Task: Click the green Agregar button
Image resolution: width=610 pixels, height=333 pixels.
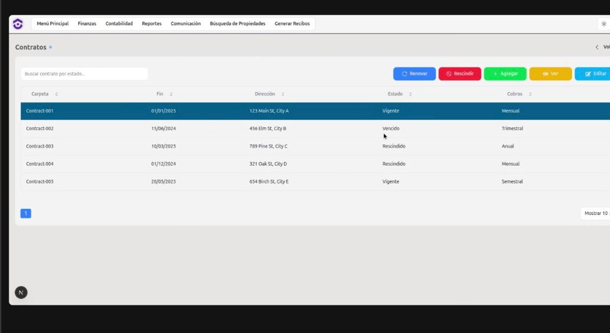Action: pyautogui.click(x=505, y=74)
